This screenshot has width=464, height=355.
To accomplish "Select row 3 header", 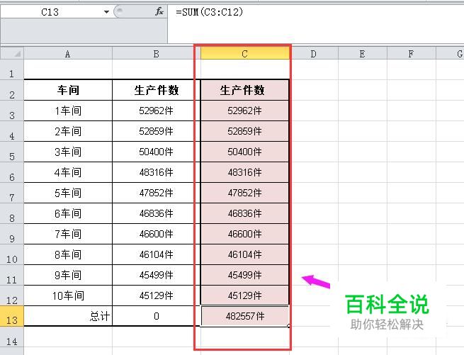I will pyautogui.click(x=12, y=111).
